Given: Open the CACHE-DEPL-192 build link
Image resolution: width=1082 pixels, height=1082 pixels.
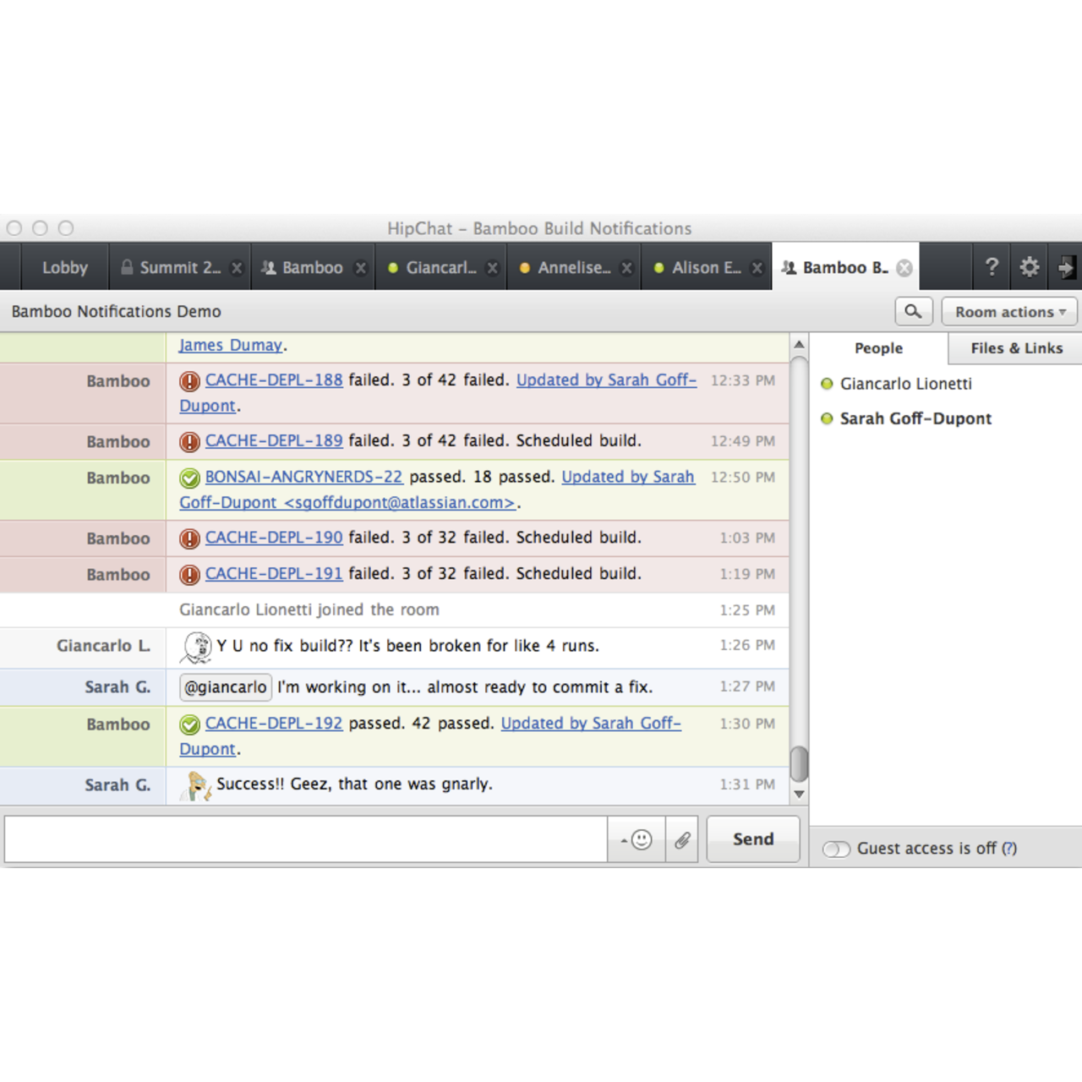Looking at the screenshot, I should [274, 724].
